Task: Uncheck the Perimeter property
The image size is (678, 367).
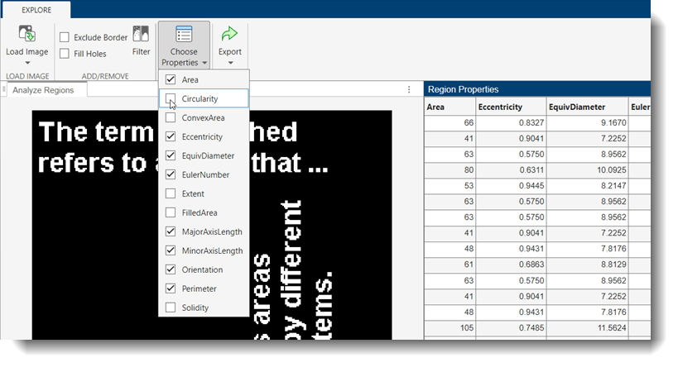Action: [171, 288]
